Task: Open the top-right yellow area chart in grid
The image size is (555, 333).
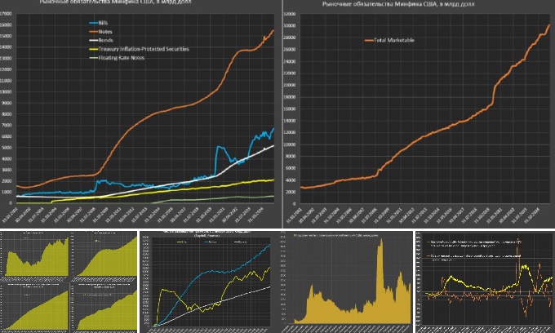Action: (104, 255)
